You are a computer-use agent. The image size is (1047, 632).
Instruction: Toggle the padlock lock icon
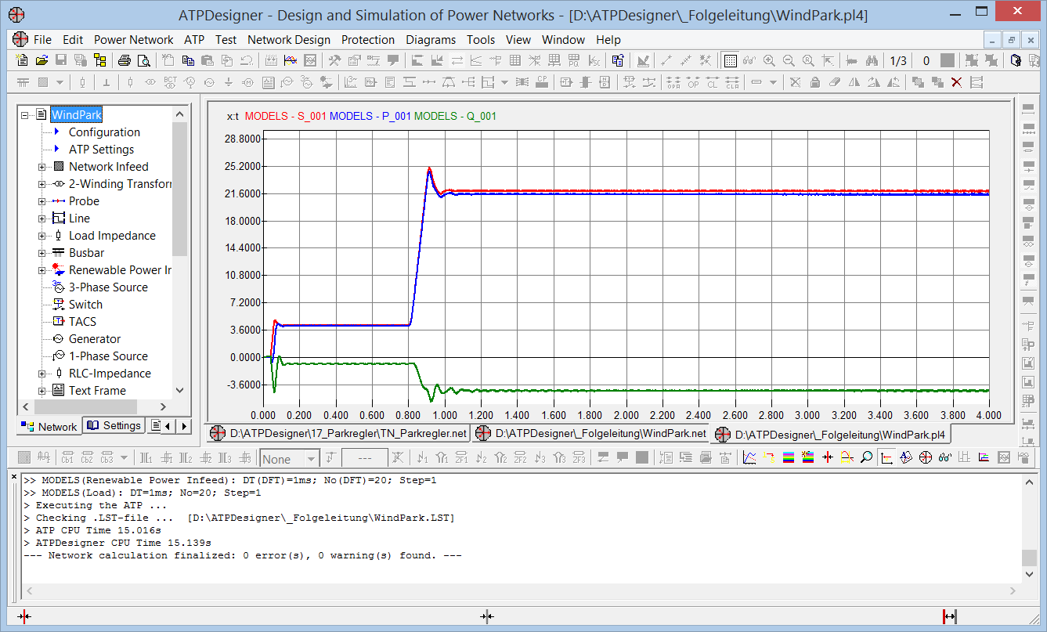tap(815, 82)
